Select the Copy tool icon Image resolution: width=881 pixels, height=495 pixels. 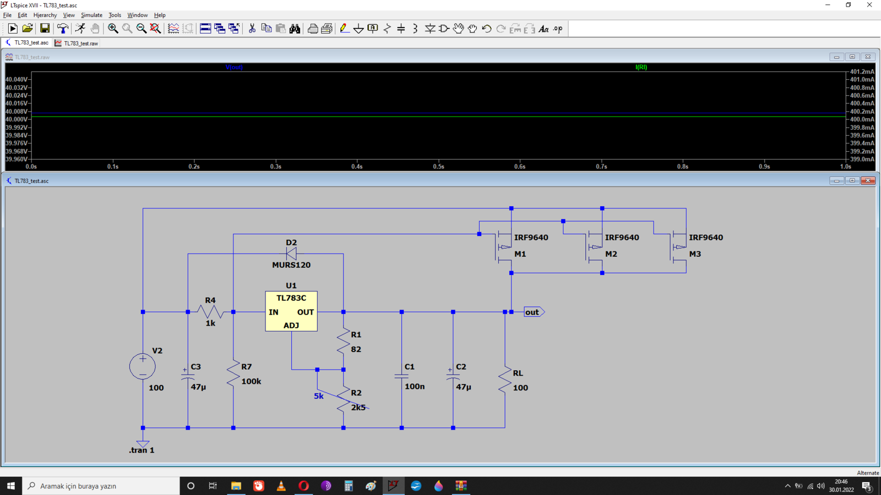coord(267,29)
